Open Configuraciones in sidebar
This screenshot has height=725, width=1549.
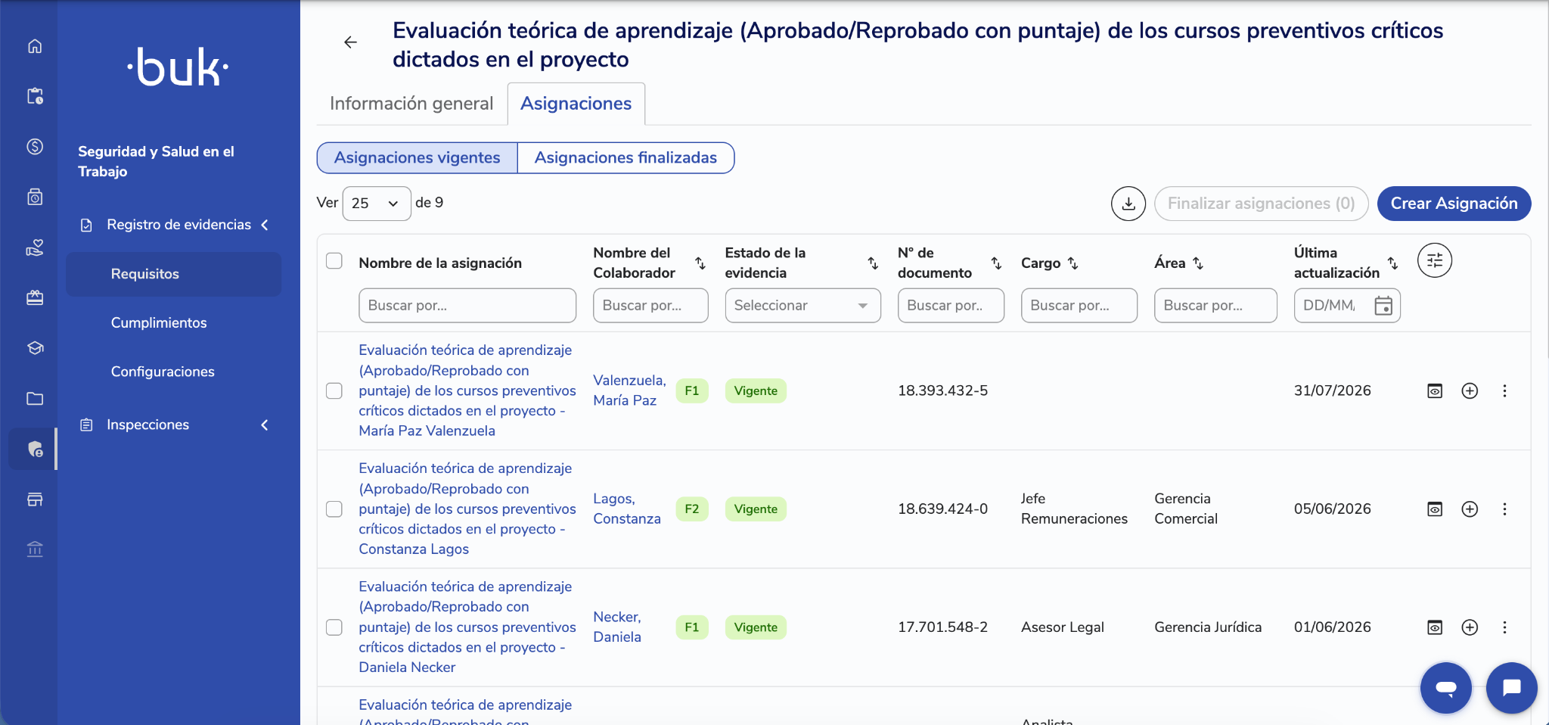pyautogui.click(x=163, y=372)
